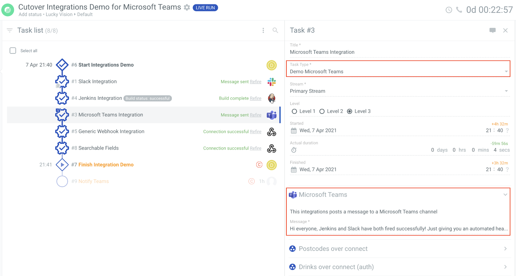Viewport: 516px width, 276px height.
Task: Open task list three-dot options menu
Action: click(x=263, y=30)
